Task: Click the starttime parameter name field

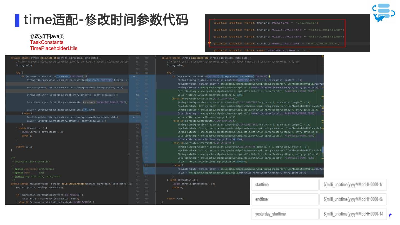Action: click(x=285, y=185)
